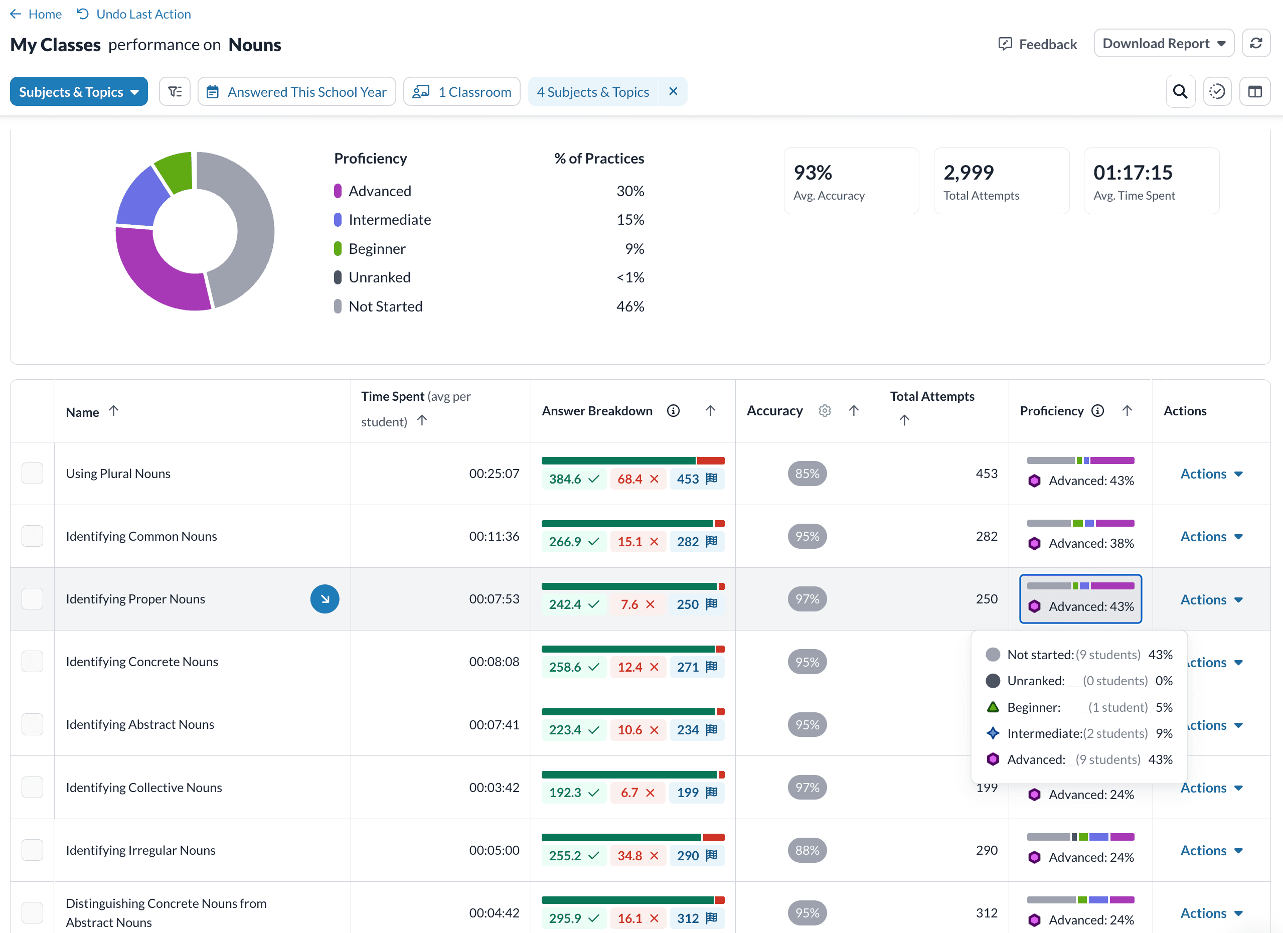
Task: Select the Identifying Common Nouns checkbox
Action: (x=32, y=536)
